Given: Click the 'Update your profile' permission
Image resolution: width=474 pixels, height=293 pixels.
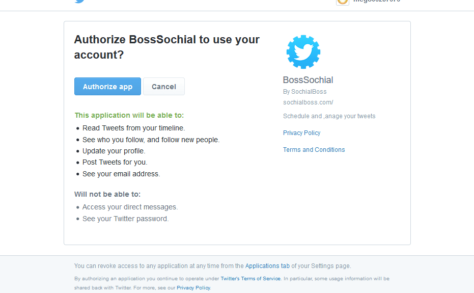Looking at the screenshot, I should point(114,151).
